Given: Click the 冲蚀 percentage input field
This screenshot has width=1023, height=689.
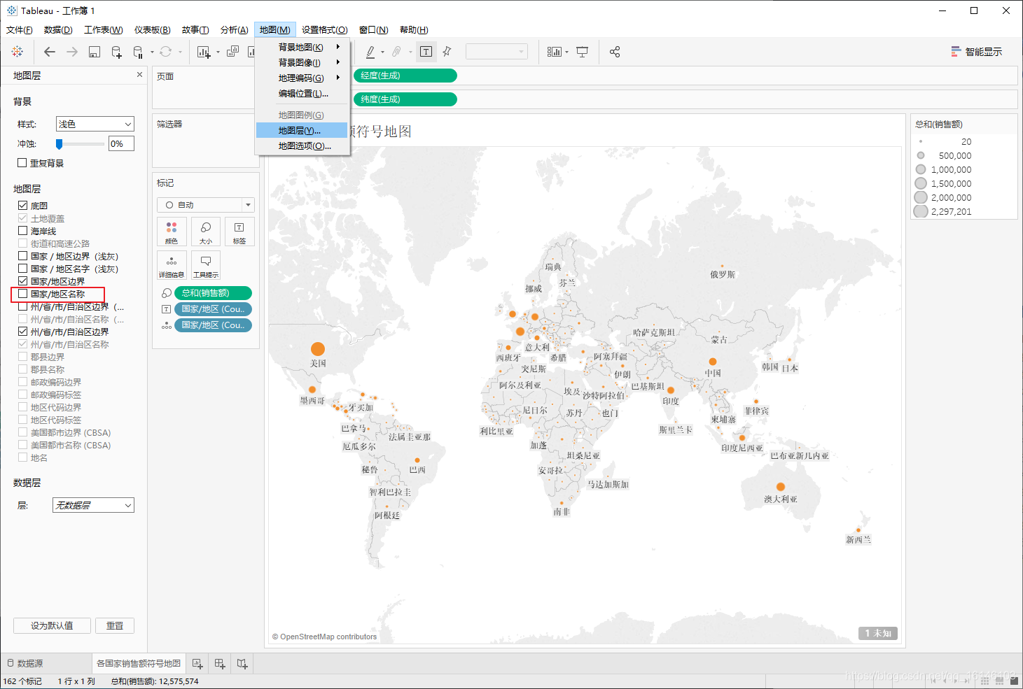Looking at the screenshot, I should click(x=121, y=143).
